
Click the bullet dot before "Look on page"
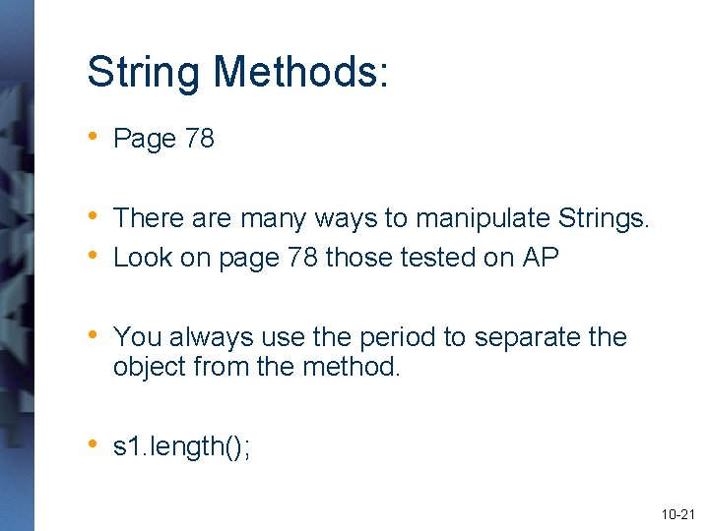94,256
